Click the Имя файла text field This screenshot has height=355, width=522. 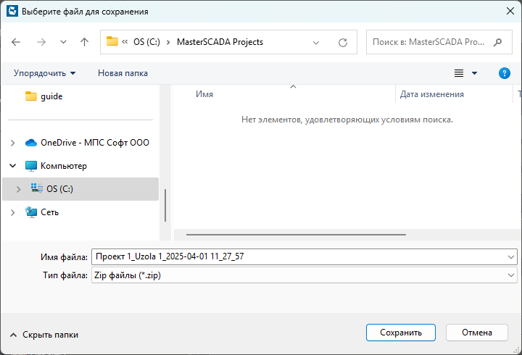(x=298, y=256)
